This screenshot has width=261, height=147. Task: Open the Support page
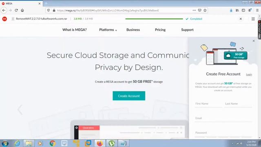click(187, 30)
